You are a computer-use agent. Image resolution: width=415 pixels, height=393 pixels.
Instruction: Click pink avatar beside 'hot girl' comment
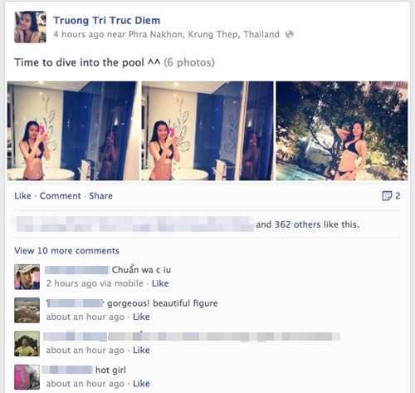27,377
